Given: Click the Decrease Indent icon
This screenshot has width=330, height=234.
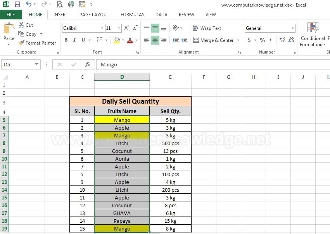Looking at the screenshot, I should 176,40.
